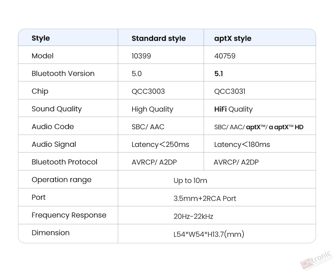Click the "3.5mm+2RCA Port" value

(x=205, y=198)
